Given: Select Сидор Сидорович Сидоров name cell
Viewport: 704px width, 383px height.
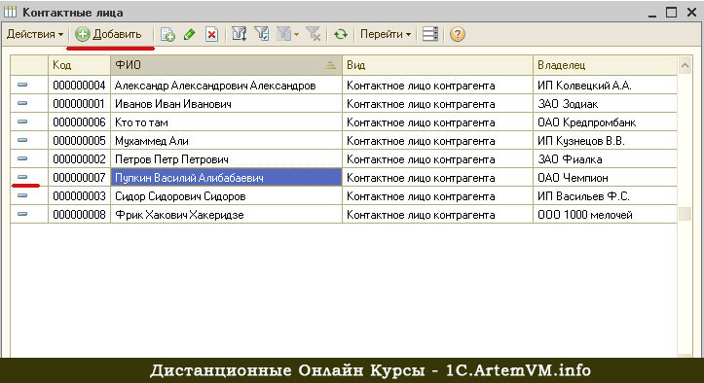Looking at the screenshot, I should [226, 196].
